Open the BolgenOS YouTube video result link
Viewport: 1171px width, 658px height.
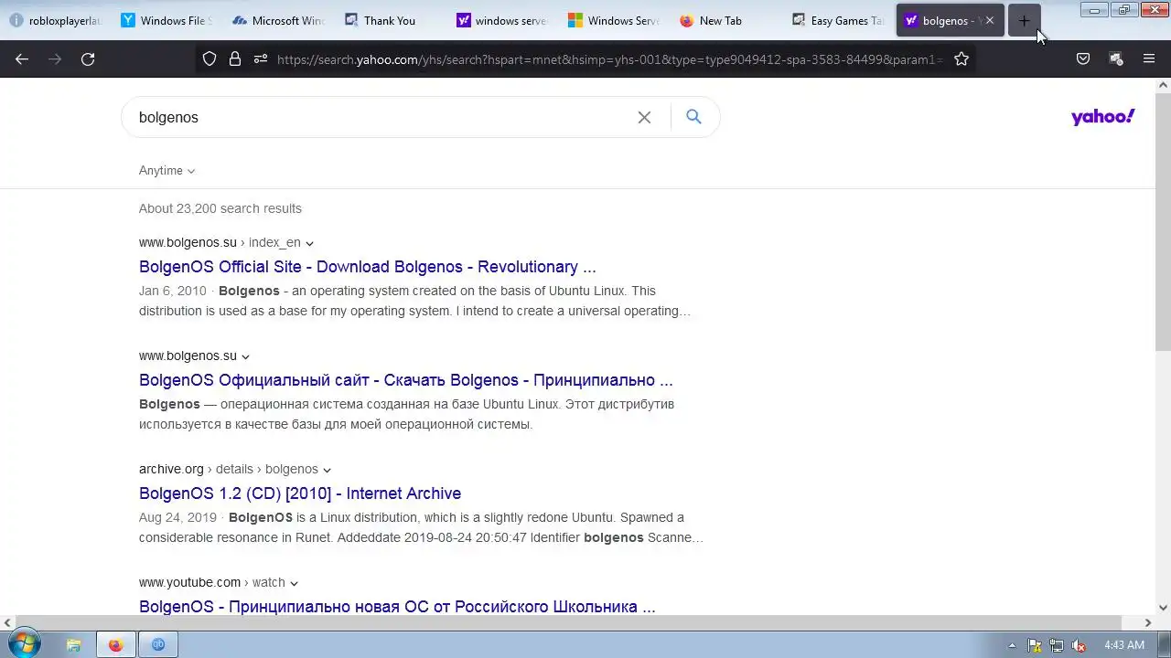[x=397, y=607]
